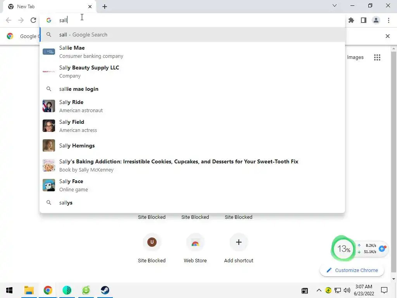The width and height of the screenshot is (397, 298).
Task: Close the New Tab tab
Action: tap(90, 7)
